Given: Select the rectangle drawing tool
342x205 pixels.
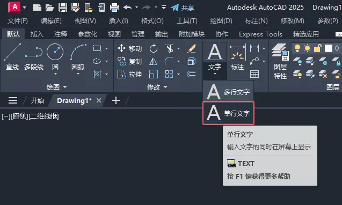Looking at the screenshot, I should click(97, 48).
